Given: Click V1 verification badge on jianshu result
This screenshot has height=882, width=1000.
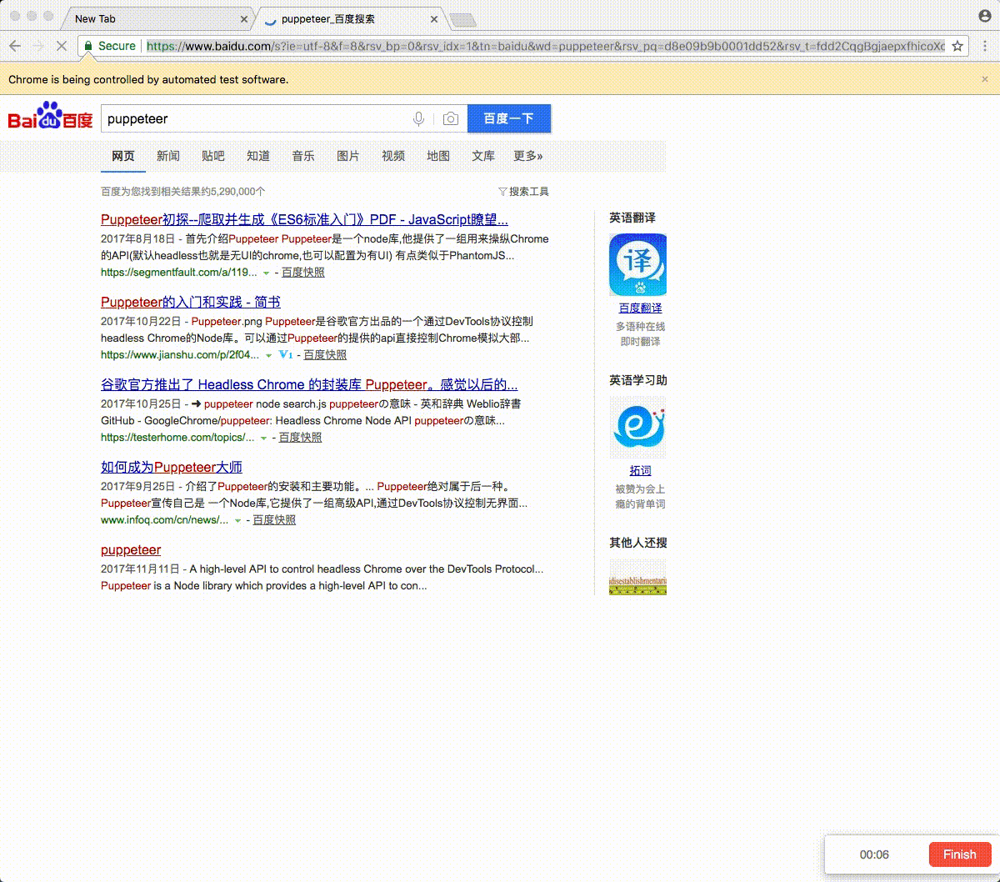Looking at the screenshot, I should [x=286, y=354].
